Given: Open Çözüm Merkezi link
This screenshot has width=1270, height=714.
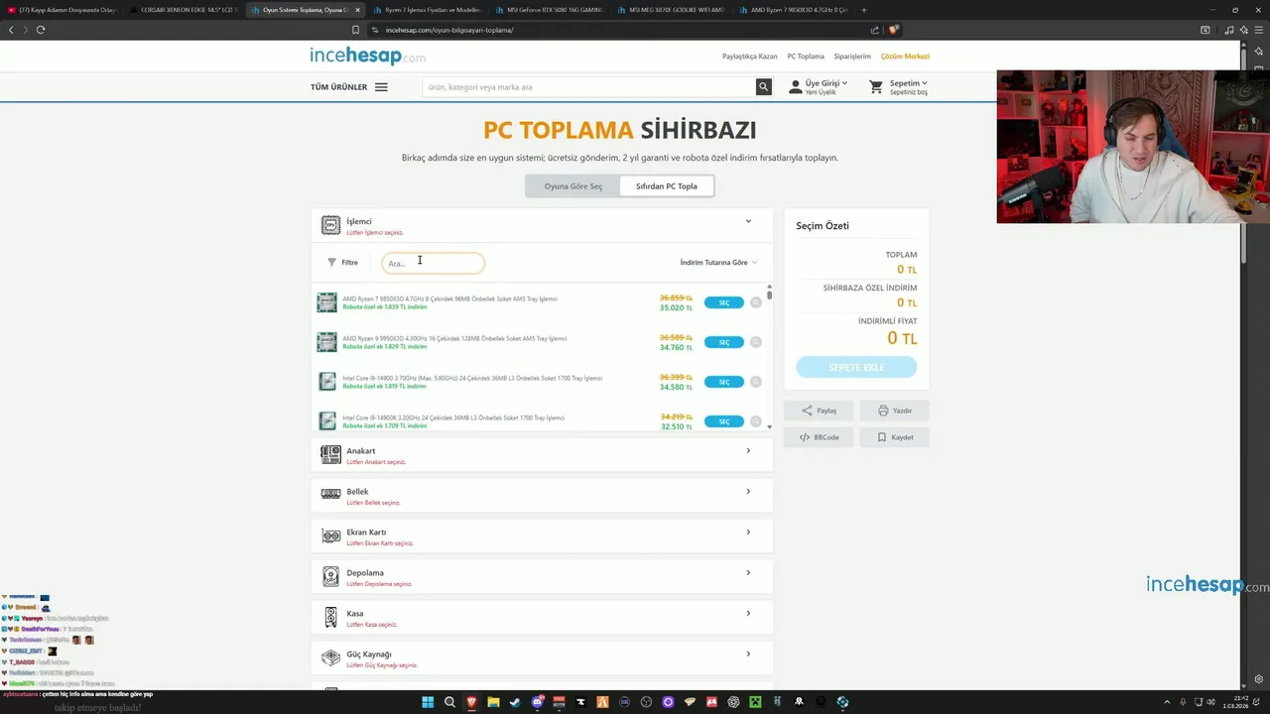Looking at the screenshot, I should click(905, 57).
